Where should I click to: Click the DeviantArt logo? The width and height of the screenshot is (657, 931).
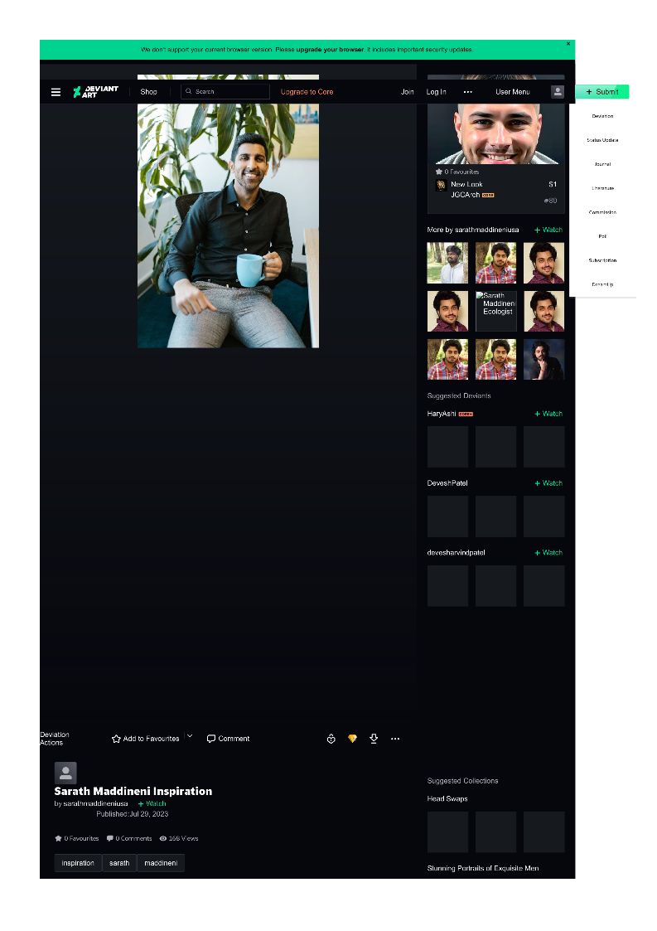(x=95, y=92)
